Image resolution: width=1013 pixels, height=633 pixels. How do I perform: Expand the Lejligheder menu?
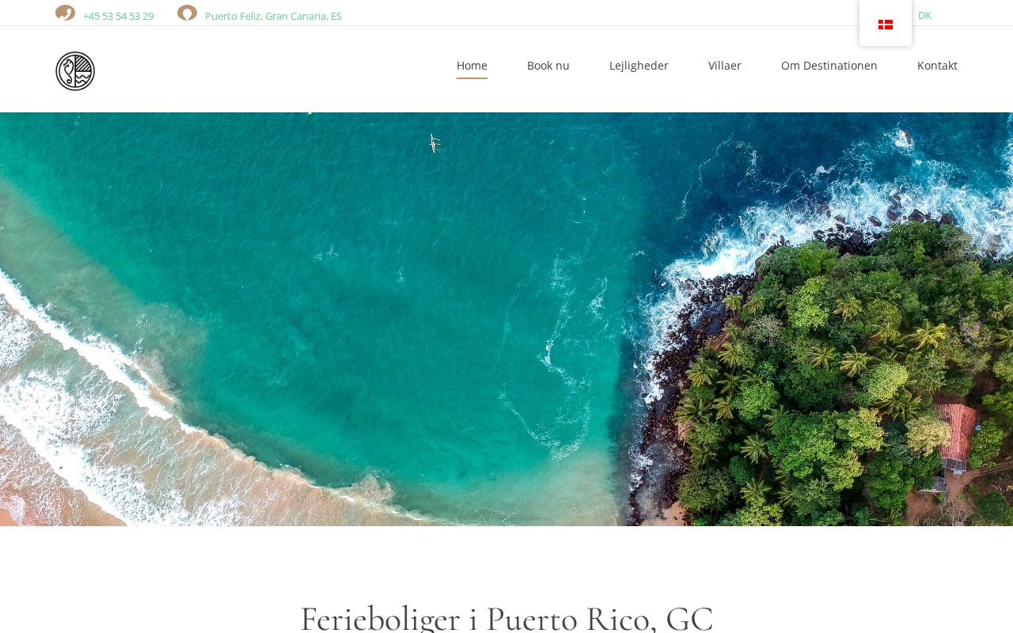click(639, 66)
